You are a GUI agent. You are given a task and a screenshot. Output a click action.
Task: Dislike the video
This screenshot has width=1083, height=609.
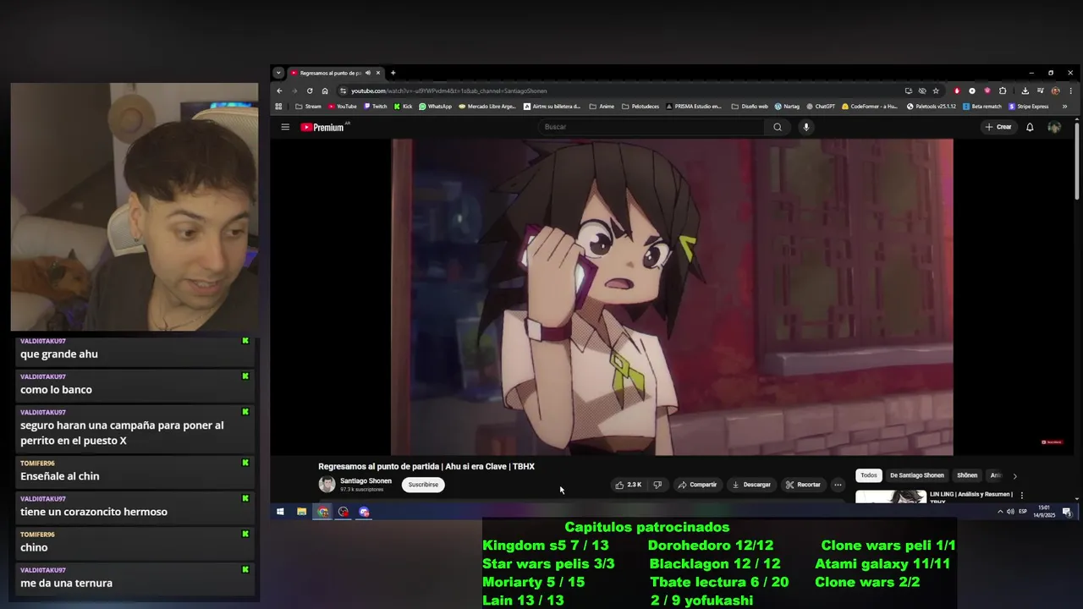[x=657, y=485]
